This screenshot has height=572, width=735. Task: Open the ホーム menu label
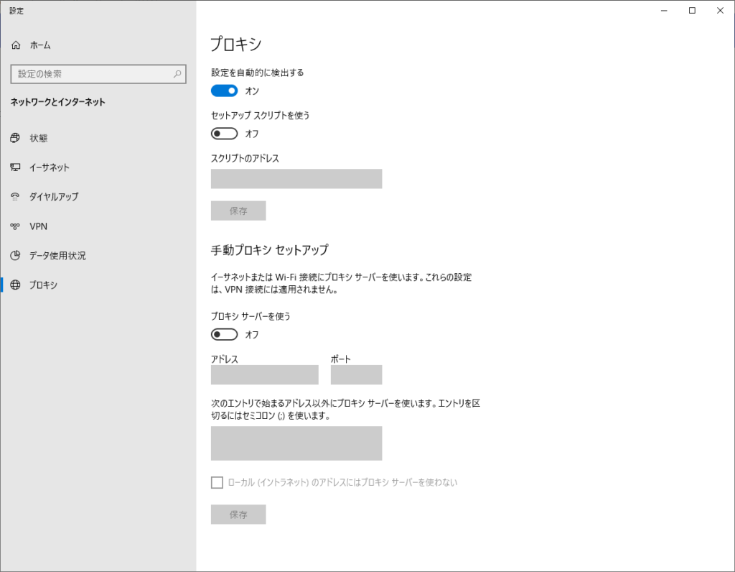[x=40, y=45]
